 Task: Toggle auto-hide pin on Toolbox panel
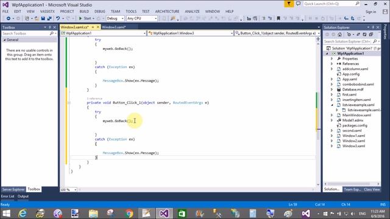click(50, 27)
